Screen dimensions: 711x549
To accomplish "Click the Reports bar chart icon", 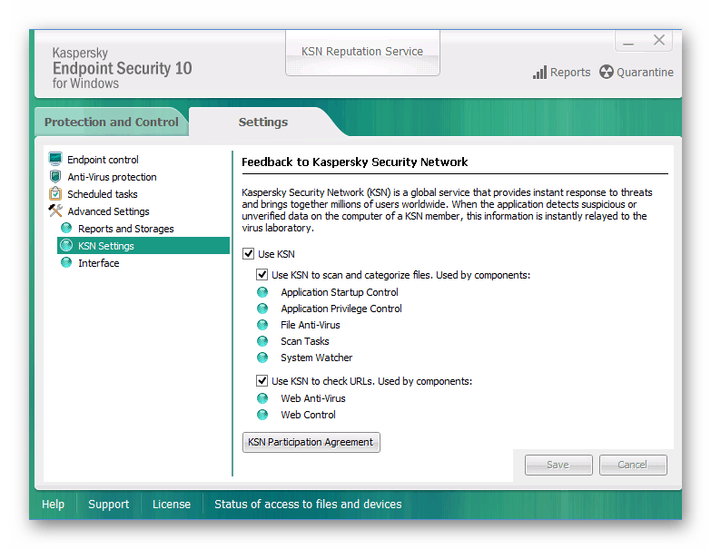I will (539, 72).
